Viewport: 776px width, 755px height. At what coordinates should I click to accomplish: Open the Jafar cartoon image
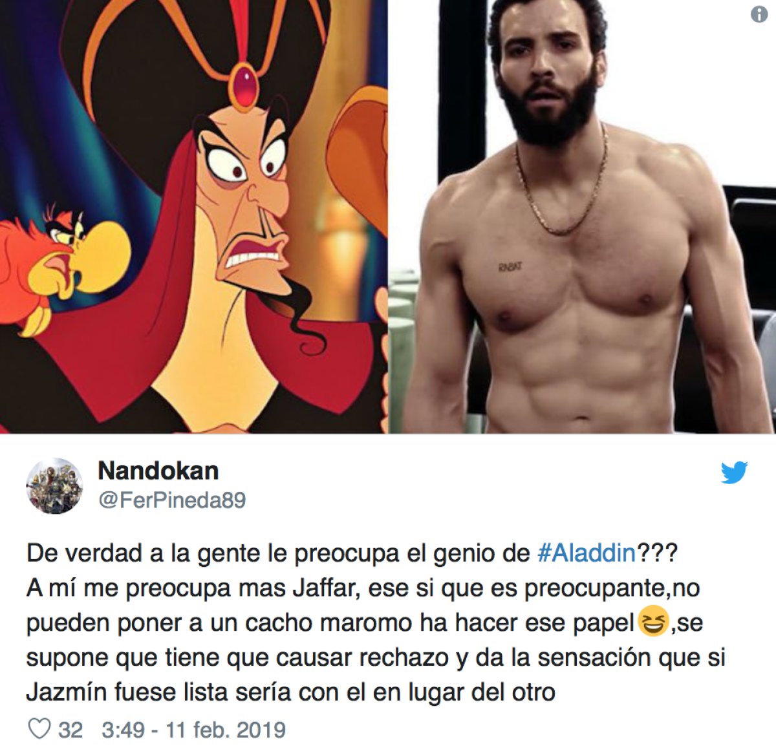tap(193, 217)
